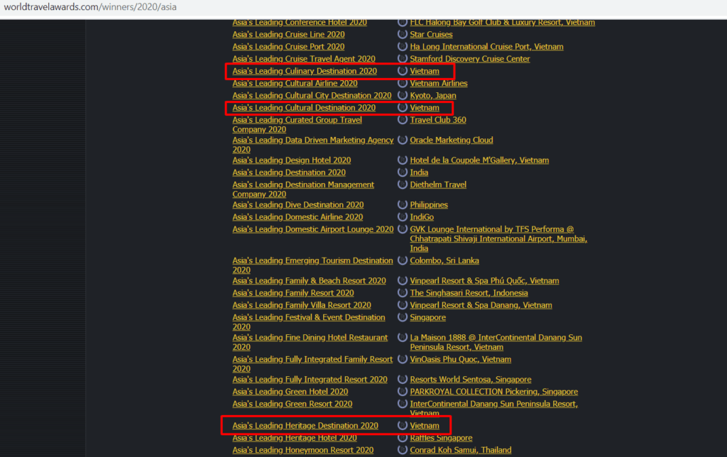This screenshot has height=457, width=727.
Task: Click the laurel icon beside La Maison 1888
Action: pyautogui.click(x=403, y=337)
